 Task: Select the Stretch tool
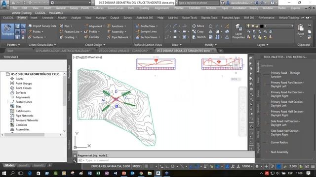(199, 37)
